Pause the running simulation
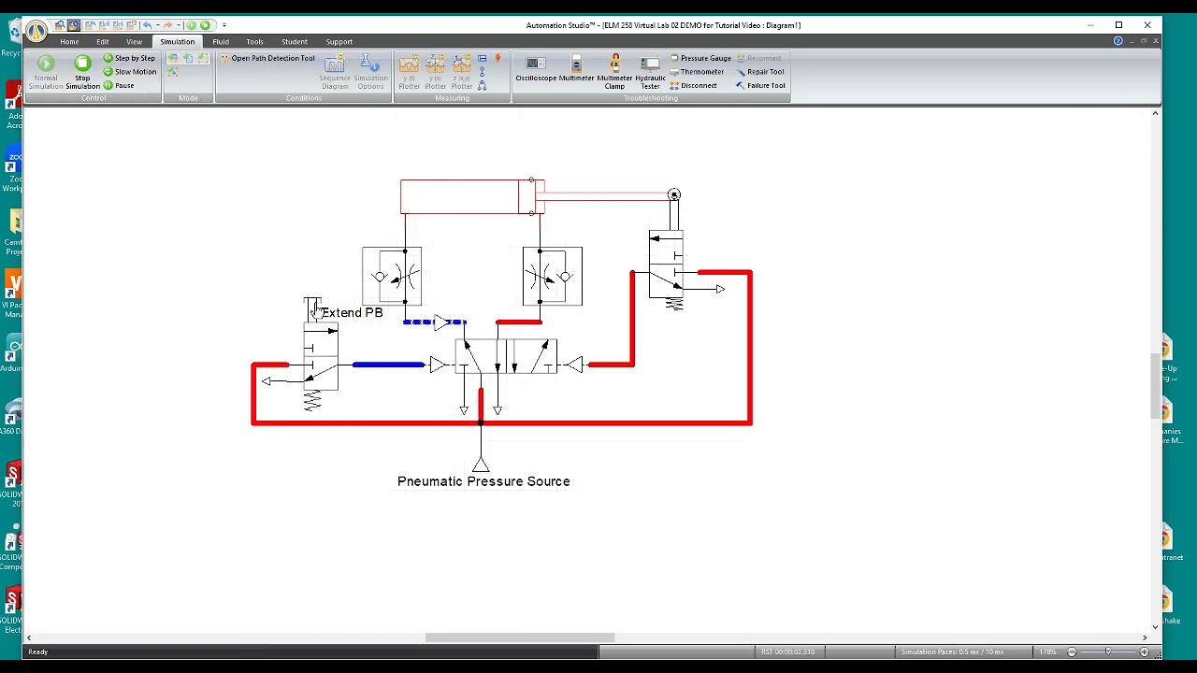The image size is (1197, 673). click(119, 86)
